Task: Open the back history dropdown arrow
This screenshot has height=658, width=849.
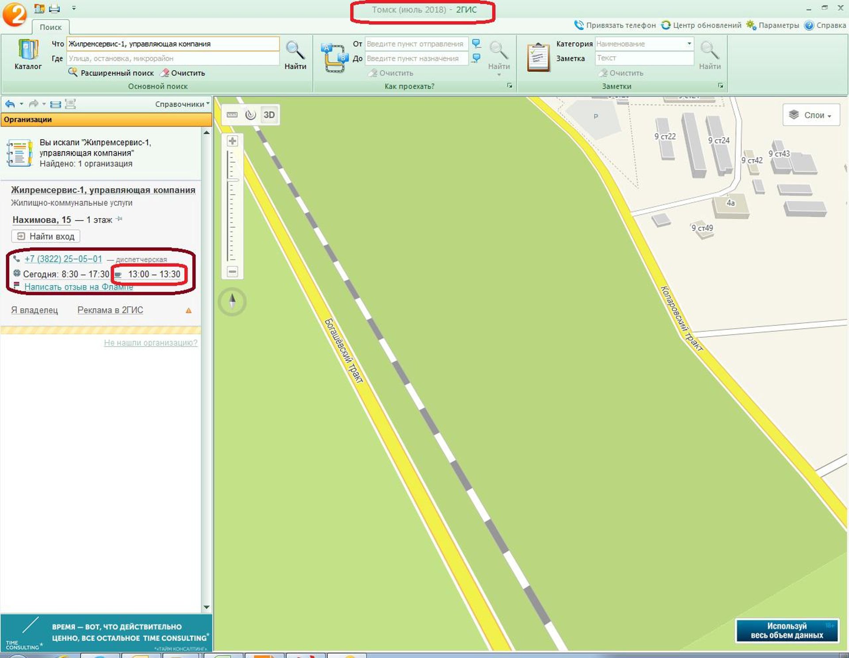Action: coord(22,104)
